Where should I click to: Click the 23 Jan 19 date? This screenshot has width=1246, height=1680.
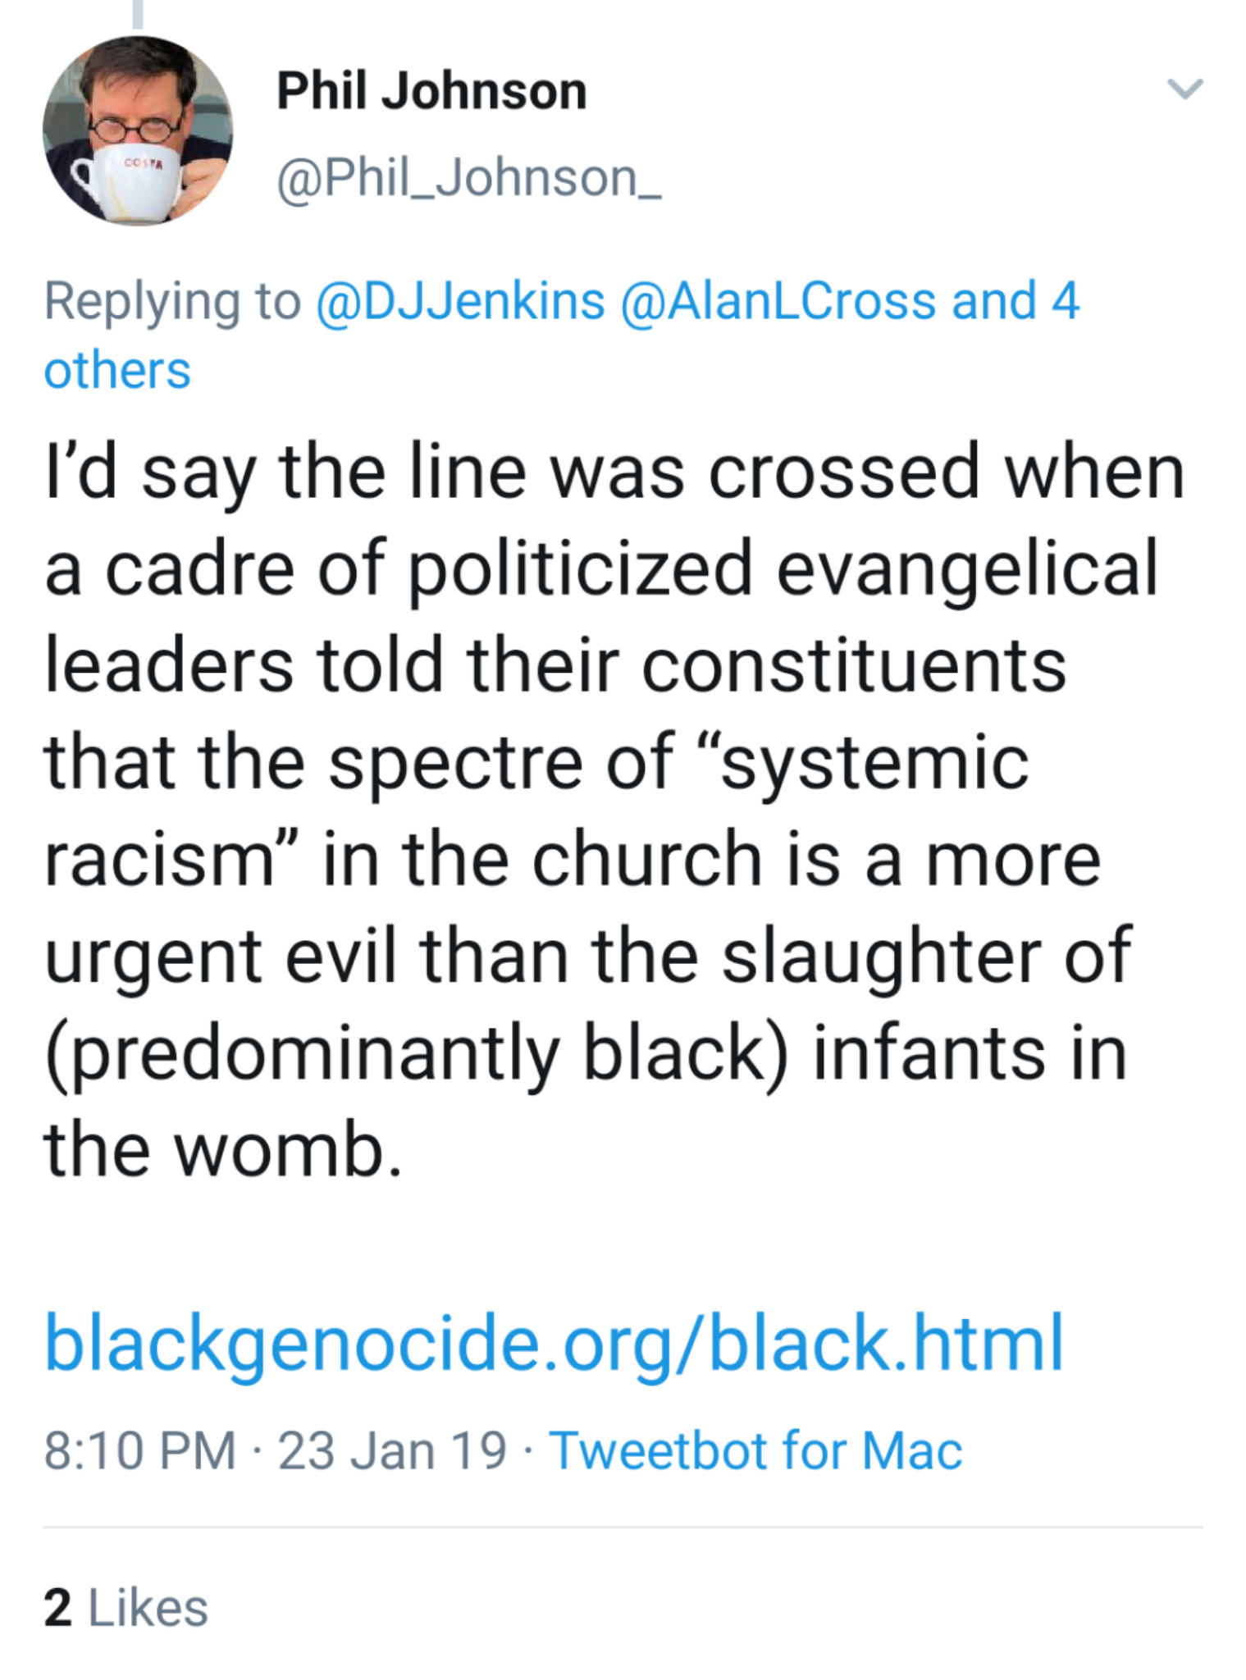tap(392, 1451)
